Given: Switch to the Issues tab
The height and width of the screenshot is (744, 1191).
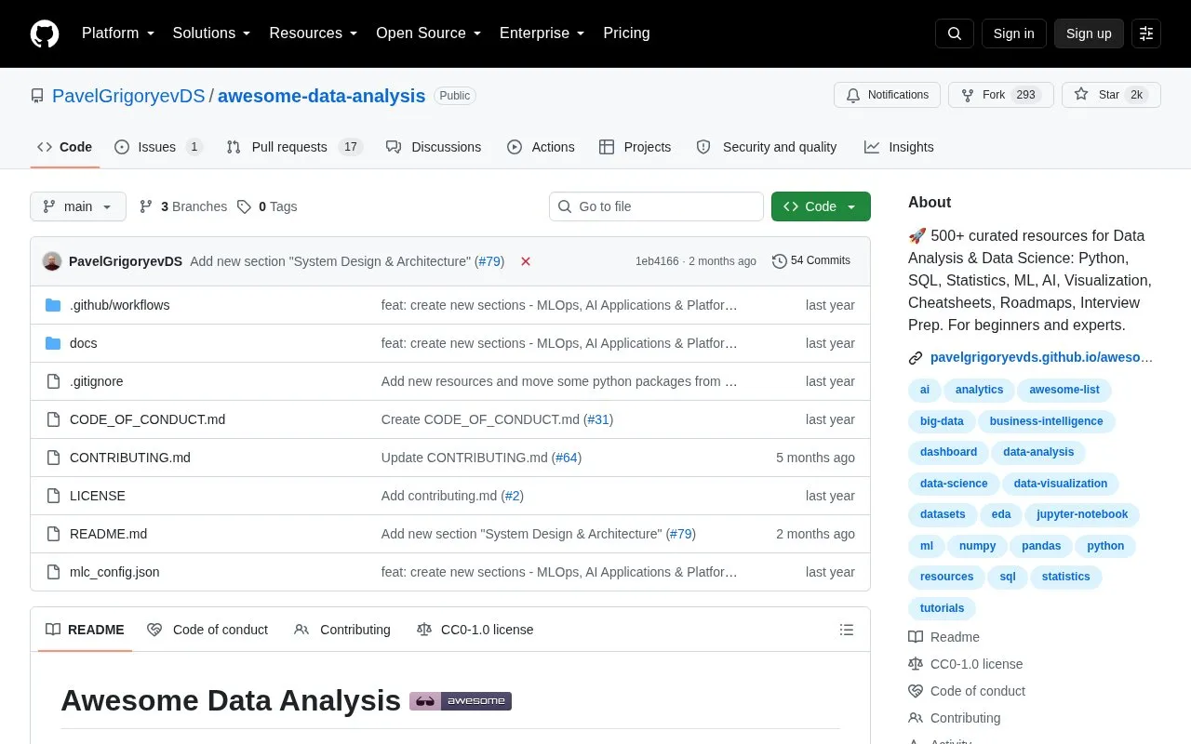Looking at the screenshot, I should [x=158, y=147].
